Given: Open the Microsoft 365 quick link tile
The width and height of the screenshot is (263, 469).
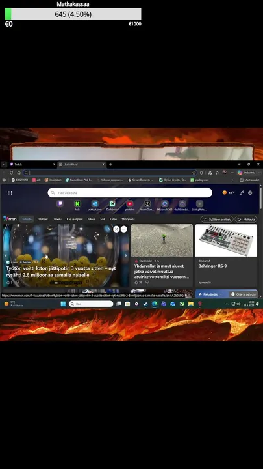Looking at the screenshot, I should (164, 204).
